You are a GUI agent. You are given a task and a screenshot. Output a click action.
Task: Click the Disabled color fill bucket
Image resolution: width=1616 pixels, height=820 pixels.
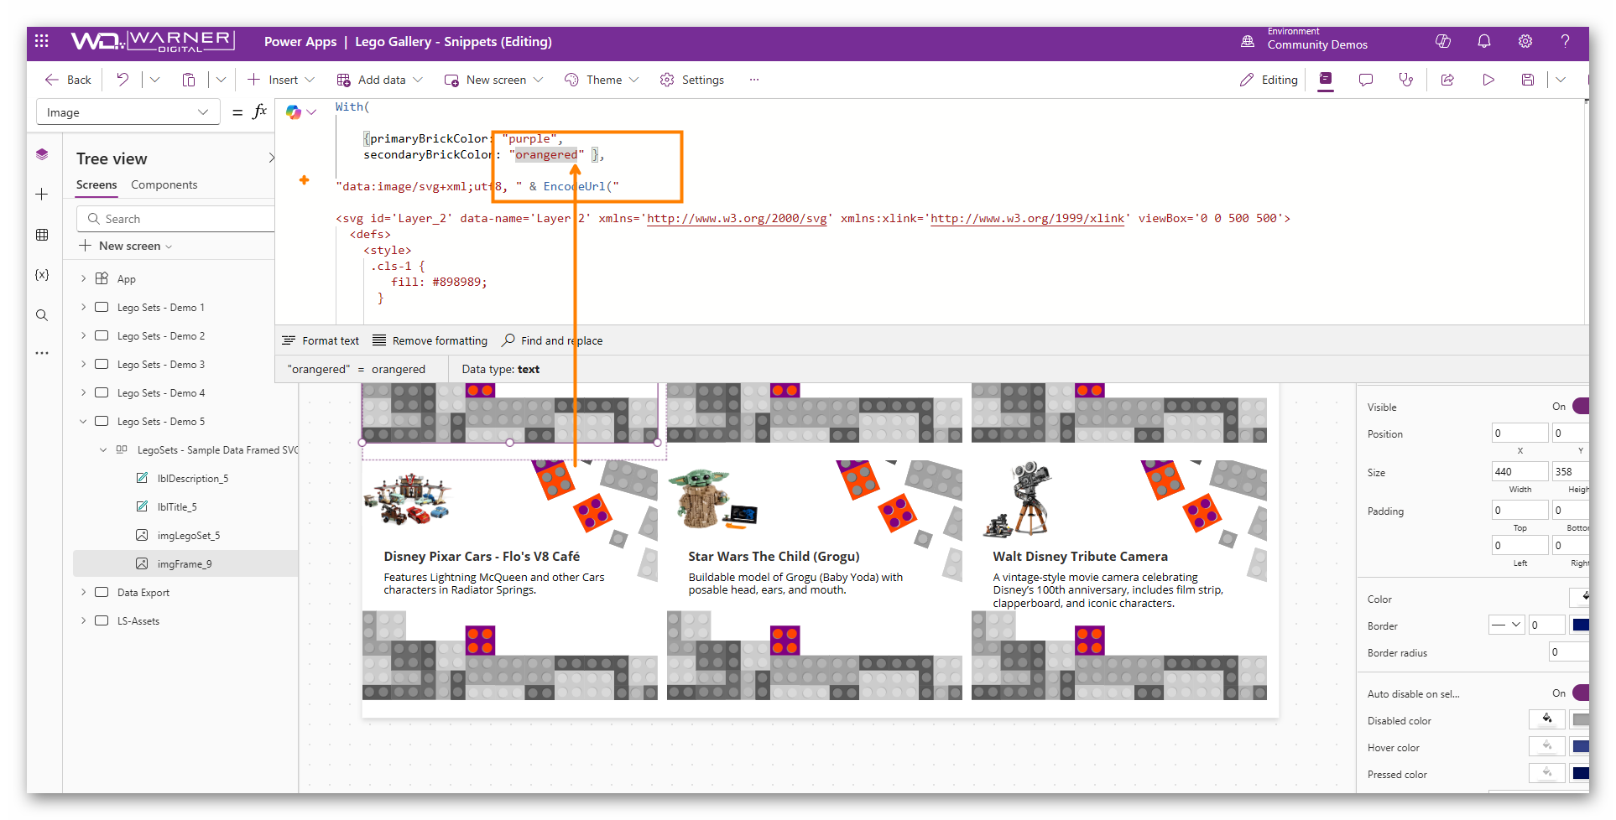[x=1547, y=719]
